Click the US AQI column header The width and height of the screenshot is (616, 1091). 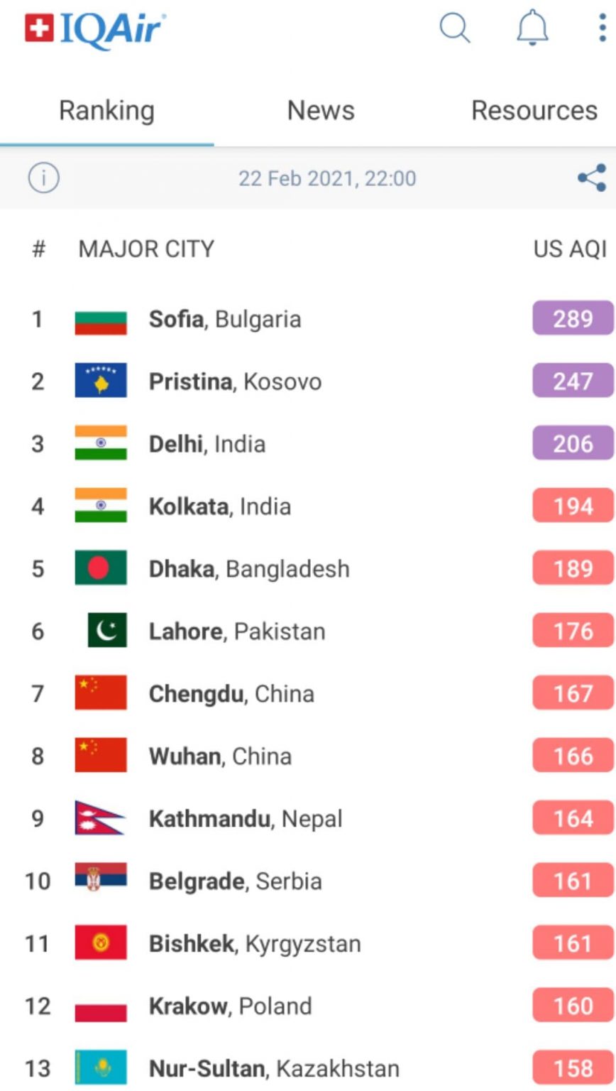click(569, 249)
